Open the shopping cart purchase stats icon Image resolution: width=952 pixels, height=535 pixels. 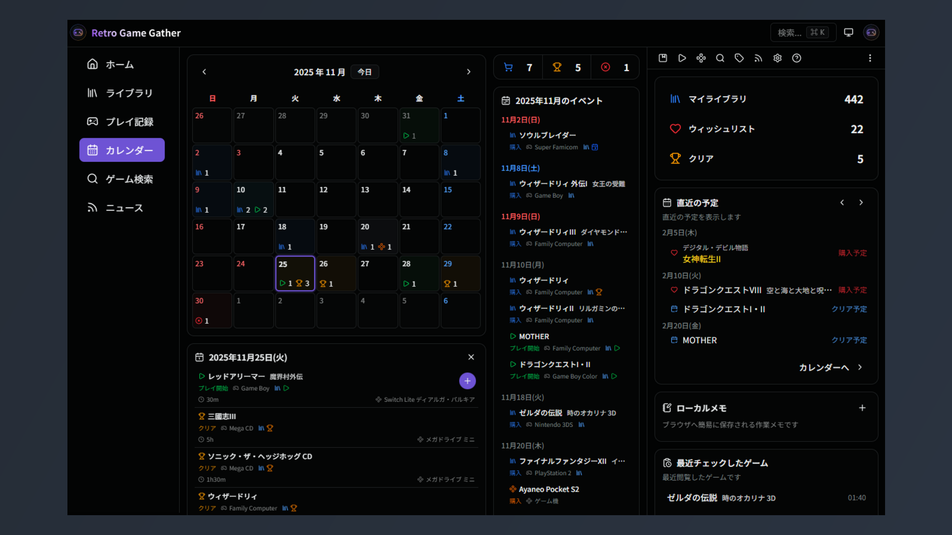coord(508,67)
